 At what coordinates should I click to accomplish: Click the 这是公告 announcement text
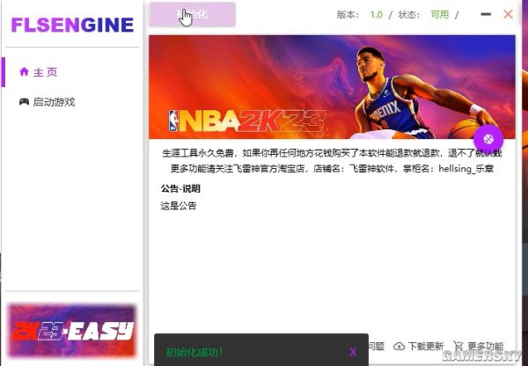tap(179, 206)
